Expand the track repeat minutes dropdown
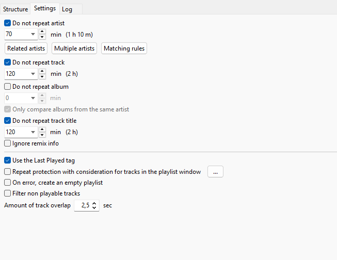Image resolution: width=337 pixels, height=260 pixels. coord(33,74)
